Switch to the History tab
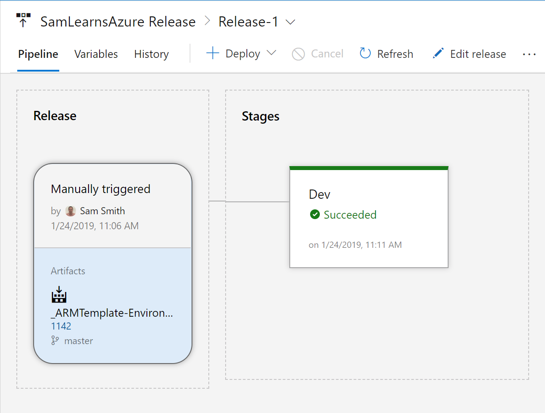The image size is (545, 413). pyautogui.click(x=151, y=54)
